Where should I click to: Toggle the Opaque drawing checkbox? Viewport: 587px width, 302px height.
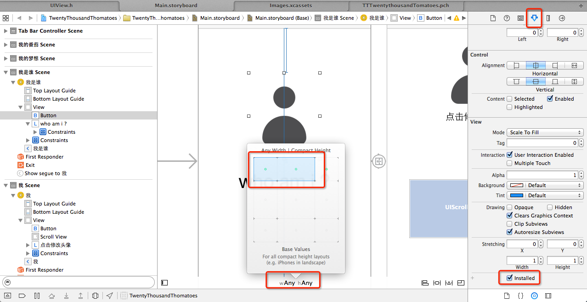(509, 207)
